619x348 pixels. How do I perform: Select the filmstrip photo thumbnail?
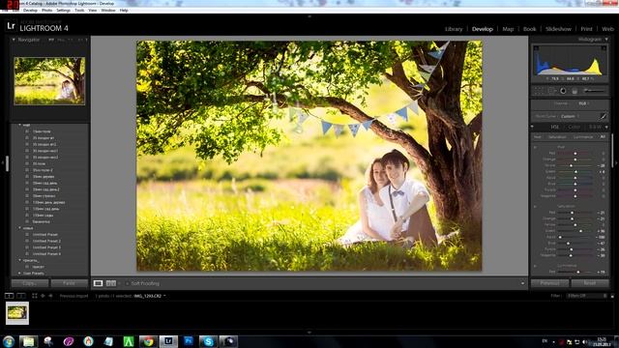point(17,313)
